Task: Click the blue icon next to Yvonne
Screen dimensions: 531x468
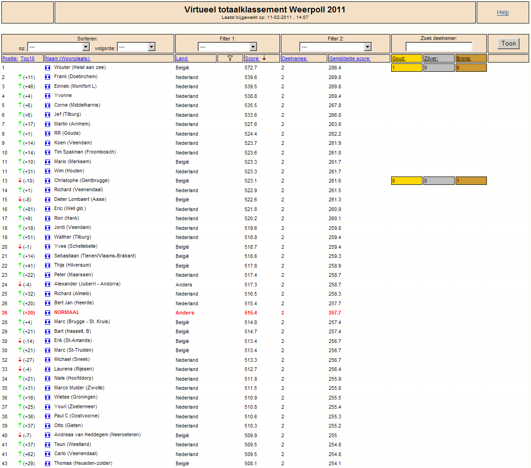Action: pyautogui.click(x=47, y=96)
